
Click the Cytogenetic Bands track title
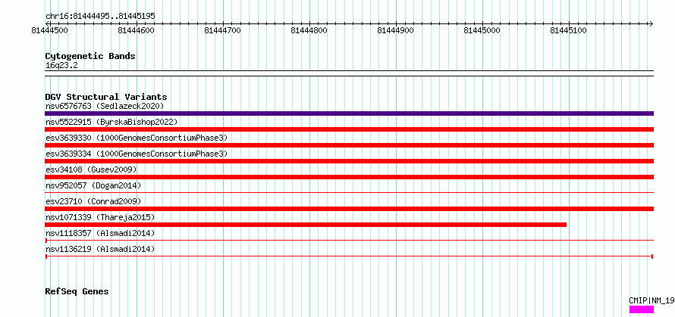[90, 56]
